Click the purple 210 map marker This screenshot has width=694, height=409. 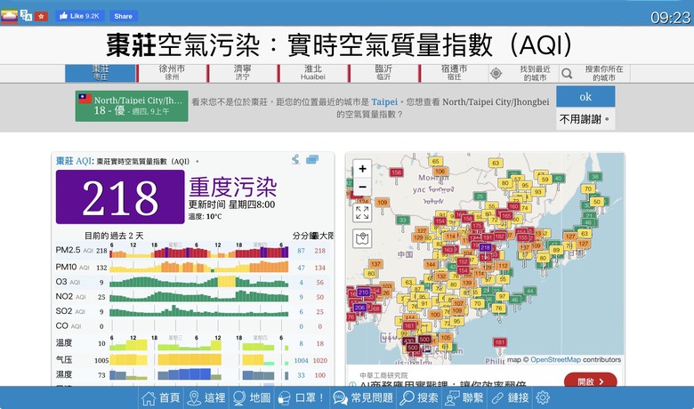point(363,293)
